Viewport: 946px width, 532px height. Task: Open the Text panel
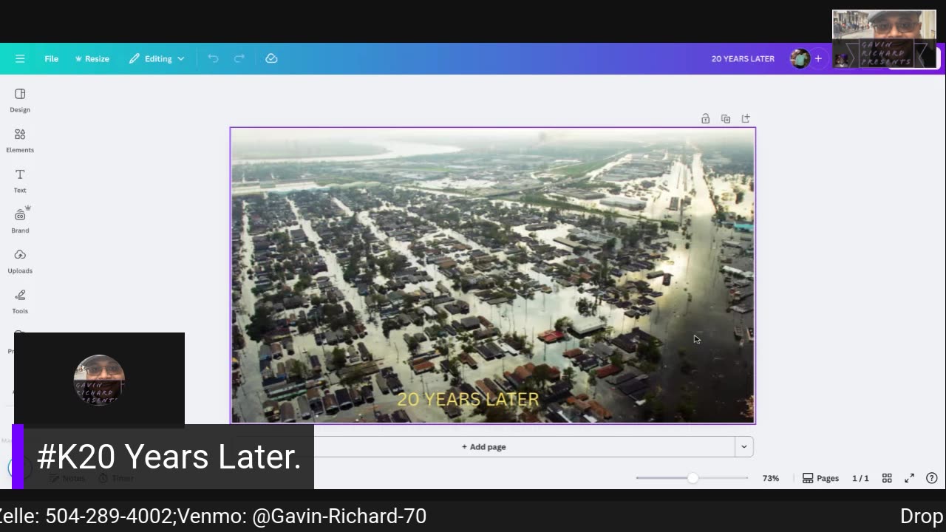[x=20, y=181]
